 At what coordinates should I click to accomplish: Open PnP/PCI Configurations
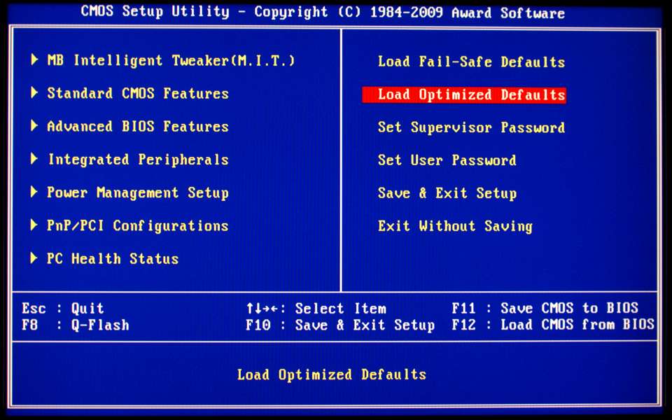pos(137,225)
